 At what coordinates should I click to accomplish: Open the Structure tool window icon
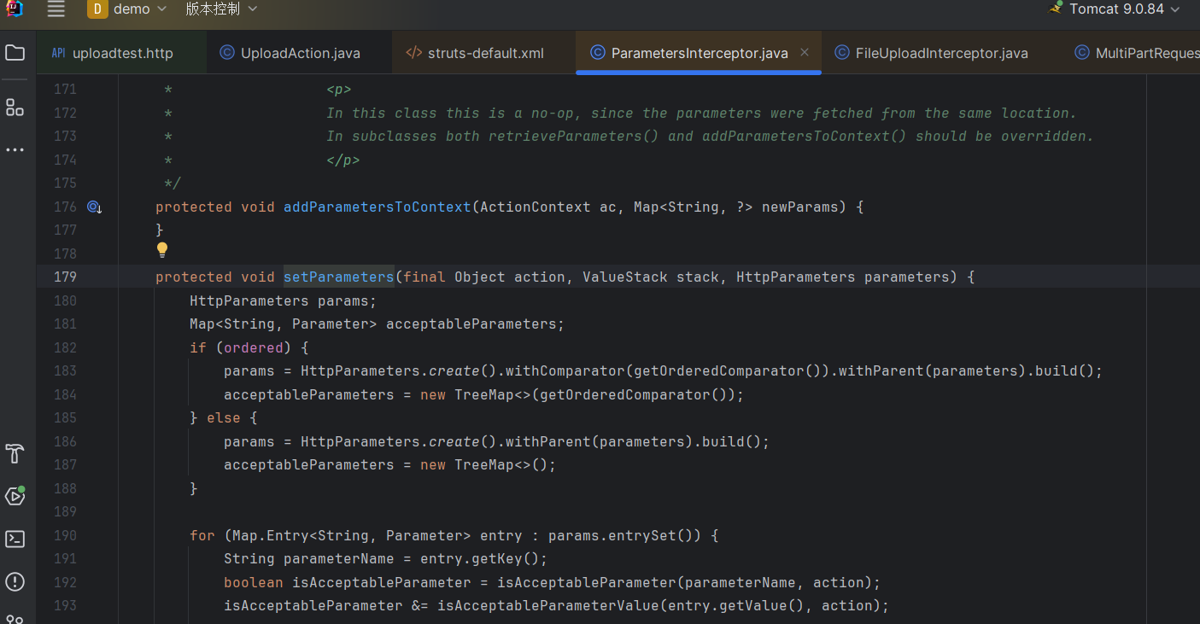(x=15, y=107)
